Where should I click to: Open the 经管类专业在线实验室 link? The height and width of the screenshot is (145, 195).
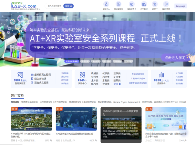(x=138, y=83)
